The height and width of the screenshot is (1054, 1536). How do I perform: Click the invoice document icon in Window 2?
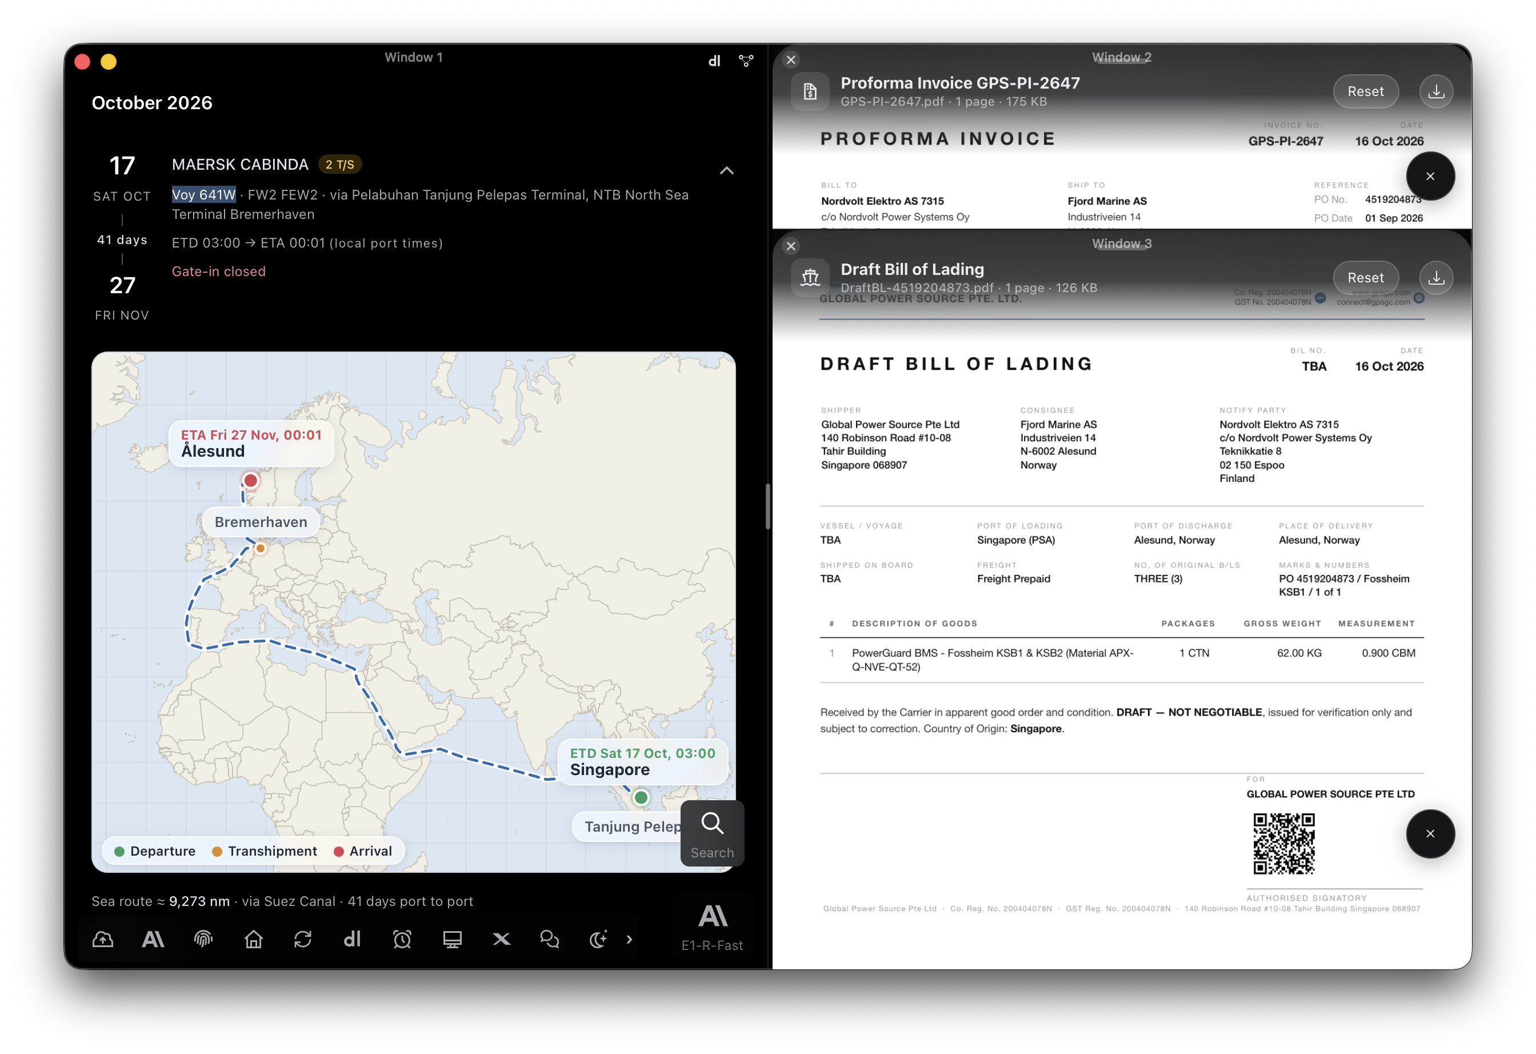coord(810,91)
